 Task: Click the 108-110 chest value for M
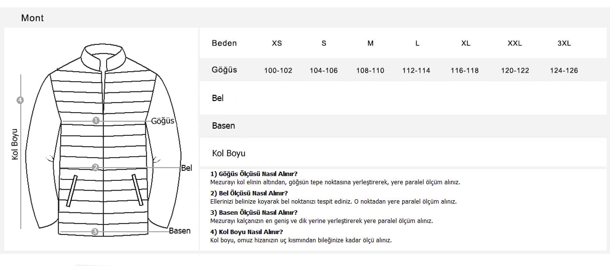(370, 71)
